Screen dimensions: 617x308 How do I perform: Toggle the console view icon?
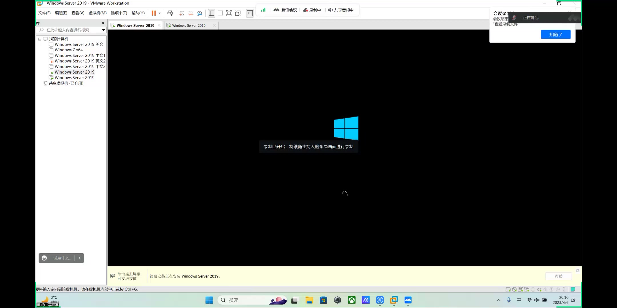pyautogui.click(x=250, y=13)
